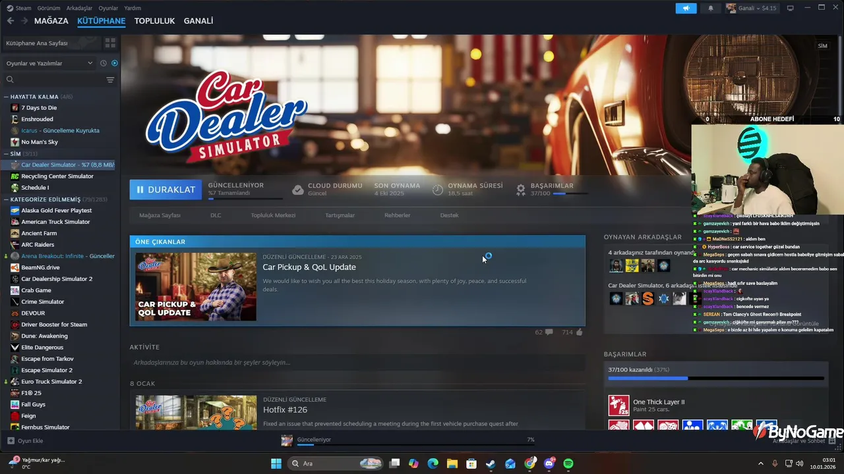The height and width of the screenshot is (474, 844).
Task: Select 7 Days to Die in library
Action: [39, 108]
